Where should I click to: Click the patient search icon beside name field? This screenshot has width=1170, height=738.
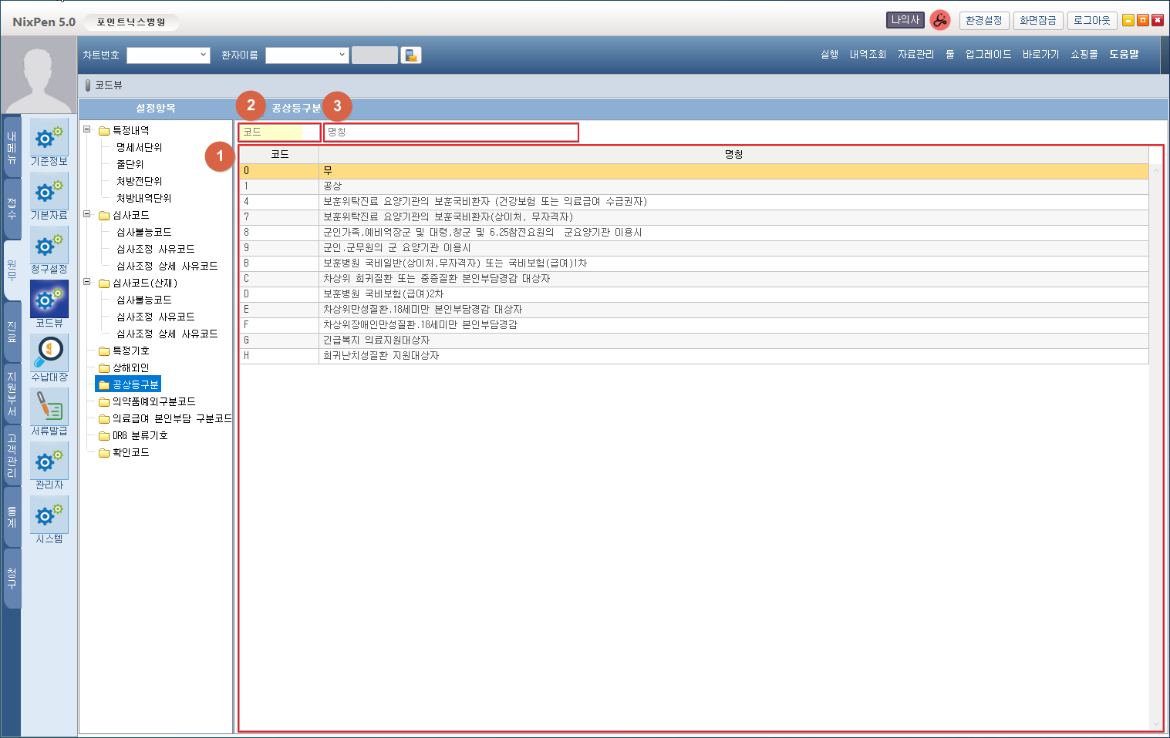pos(411,55)
